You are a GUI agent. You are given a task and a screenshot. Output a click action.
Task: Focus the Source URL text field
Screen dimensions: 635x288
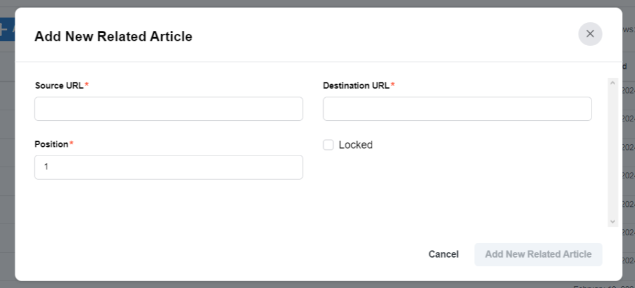169,109
